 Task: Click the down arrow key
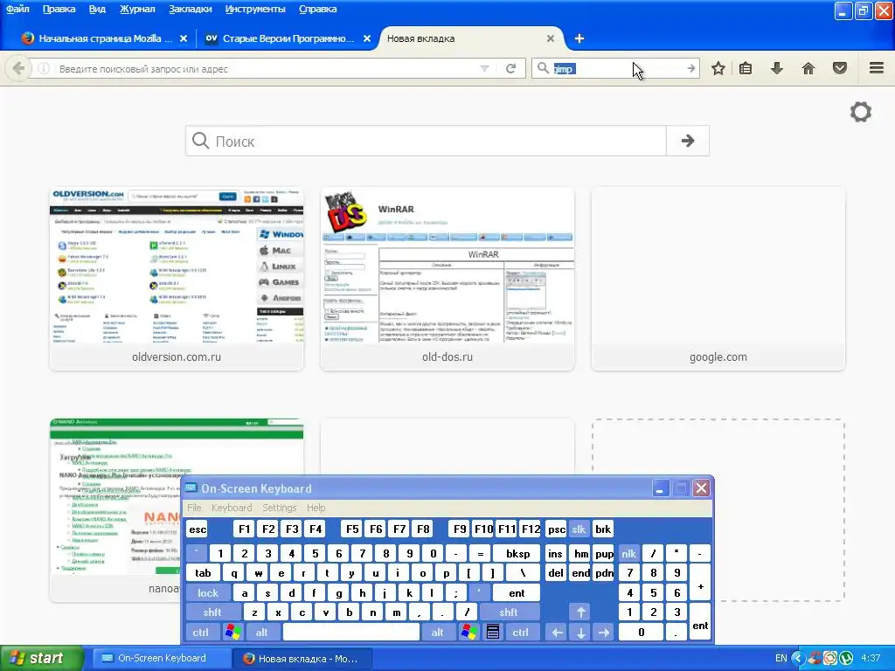pyautogui.click(x=580, y=633)
